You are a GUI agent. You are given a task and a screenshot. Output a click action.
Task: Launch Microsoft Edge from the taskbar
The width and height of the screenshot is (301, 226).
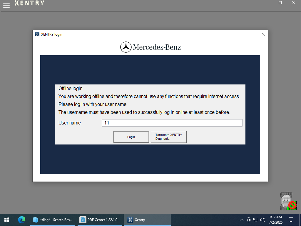22,220
